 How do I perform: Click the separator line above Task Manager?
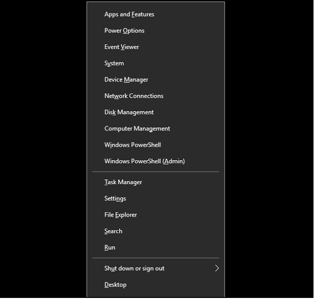pos(155,172)
